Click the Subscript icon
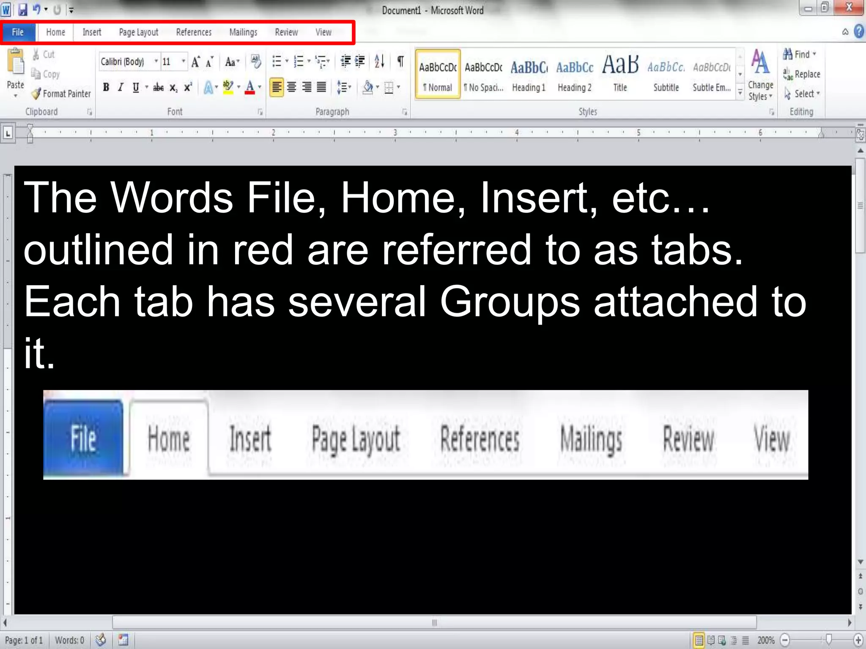Screen dimensions: 866x649 tap(173, 87)
